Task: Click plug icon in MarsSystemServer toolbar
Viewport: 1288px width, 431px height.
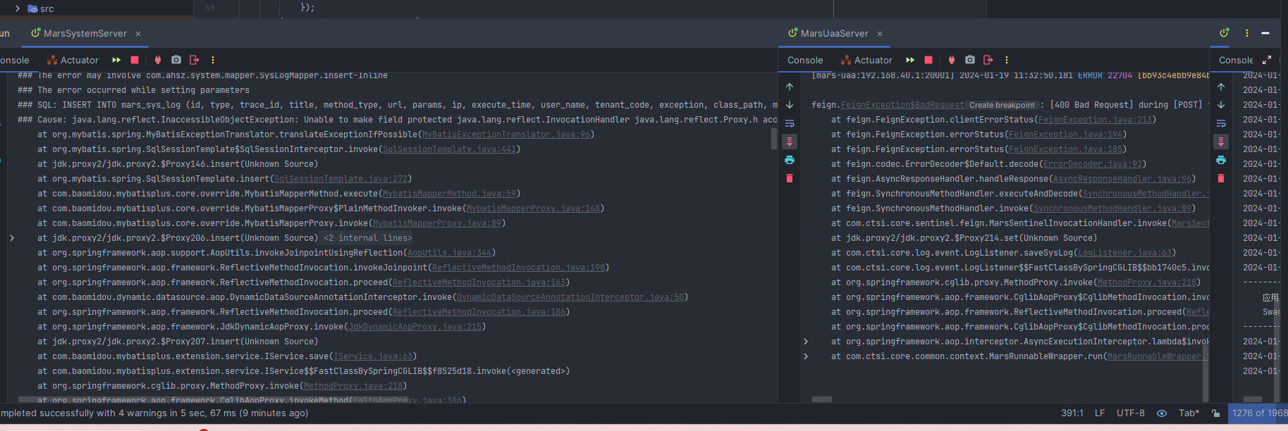Action: pyautogui.click(x=158, y=60)
